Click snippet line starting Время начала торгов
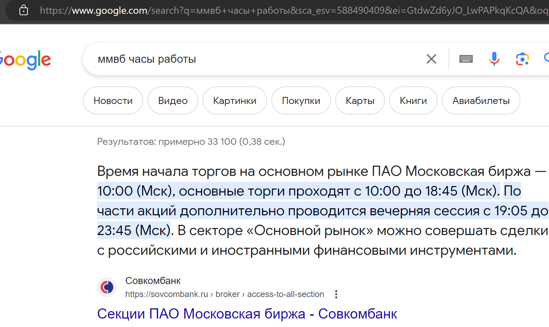549x327 pixels. coord(321,171)
